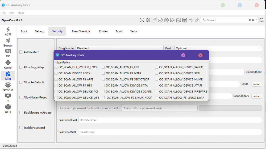
Task: Switch to the Tools tab
Action: pos(119,31)
